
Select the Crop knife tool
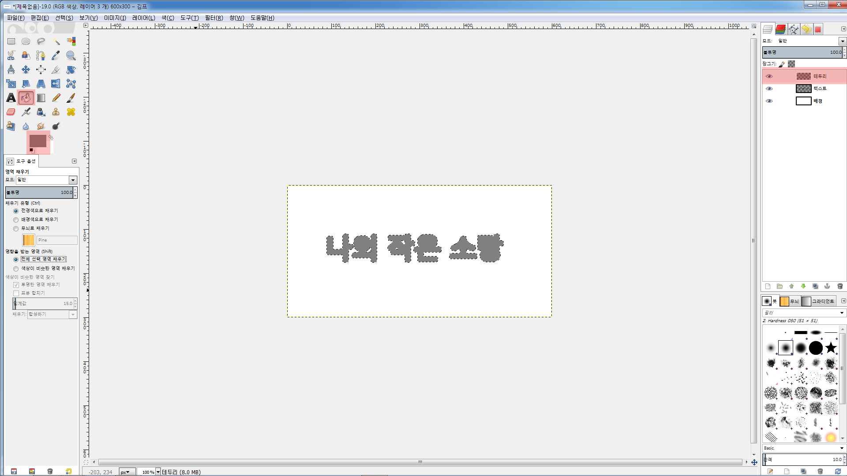coord(56,70)
